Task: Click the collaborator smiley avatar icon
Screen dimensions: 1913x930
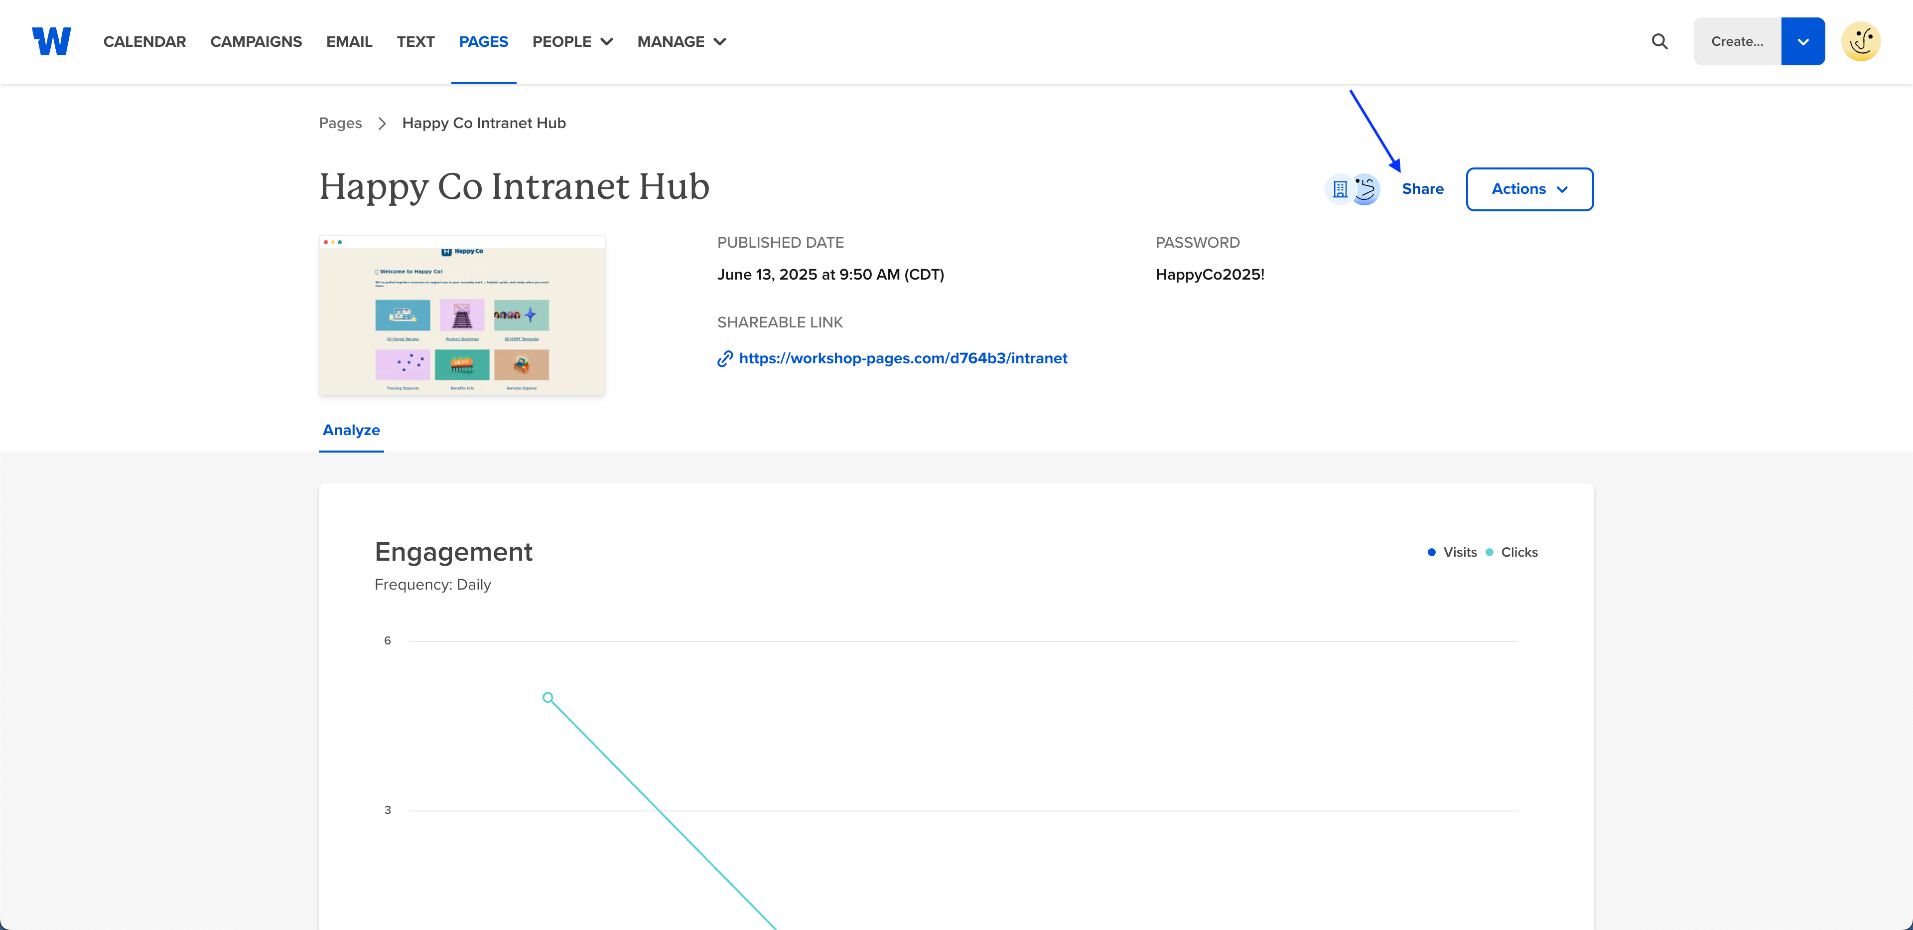Action: 1365,189
